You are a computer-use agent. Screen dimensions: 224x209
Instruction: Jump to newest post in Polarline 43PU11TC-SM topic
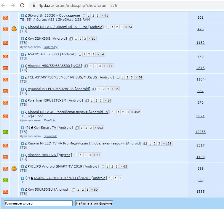tap(22, 101)
